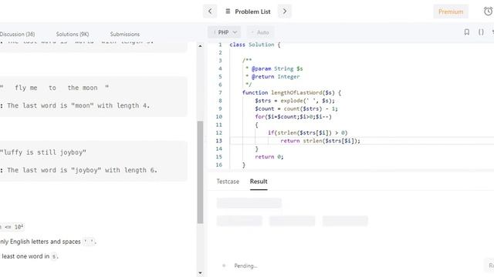Viewport: 494px width, 277px height.
Task: Click the for loop code line
Action: [x=293, y=117]
